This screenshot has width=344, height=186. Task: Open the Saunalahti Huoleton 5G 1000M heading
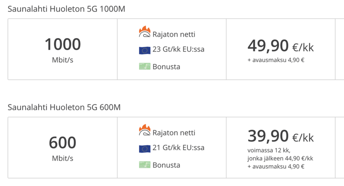[66, 9]
